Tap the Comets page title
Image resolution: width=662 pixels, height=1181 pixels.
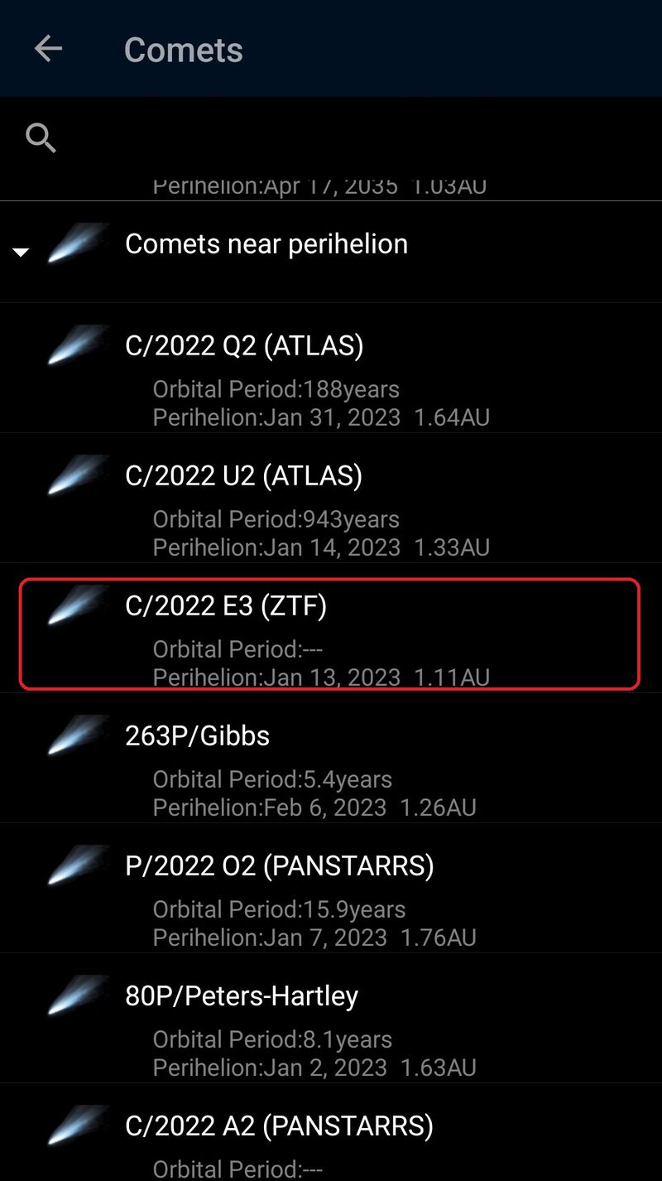click(x=183, y=50)
